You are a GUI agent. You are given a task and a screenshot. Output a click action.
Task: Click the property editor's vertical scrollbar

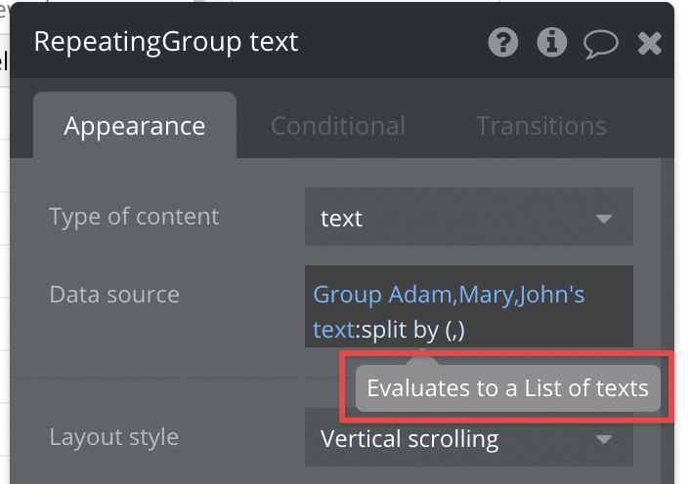(668, 321)
